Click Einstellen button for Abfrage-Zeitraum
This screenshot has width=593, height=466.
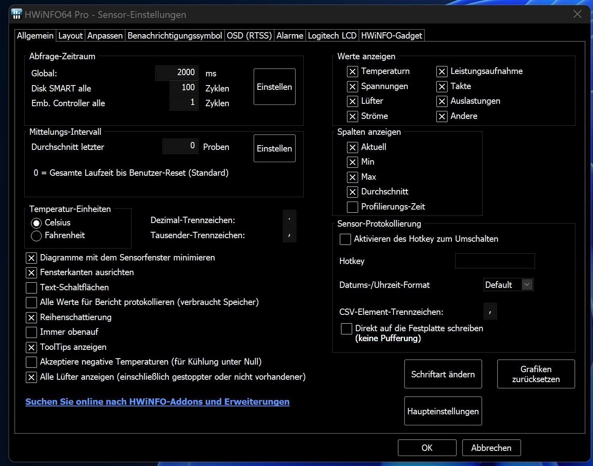coord(274,87)
